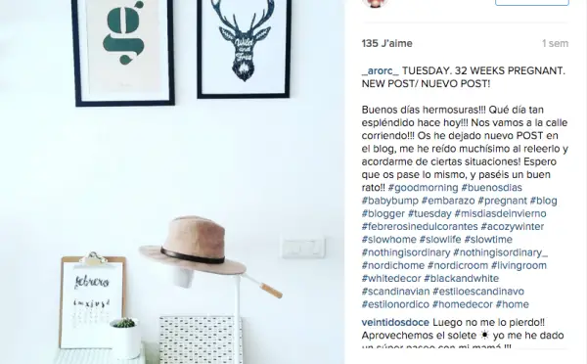The image size is (587, 364).
Task: Open the #pregnant hashtag
Action: [x=503, y=201]
